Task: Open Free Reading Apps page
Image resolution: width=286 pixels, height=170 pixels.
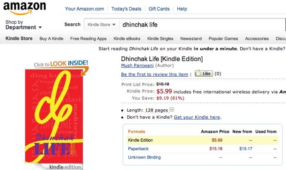Action: click(88, 39)
